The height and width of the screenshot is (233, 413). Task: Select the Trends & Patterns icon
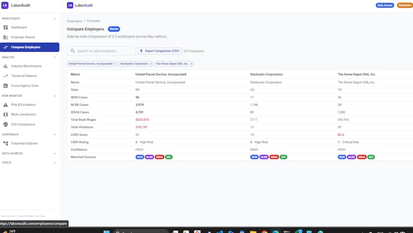(6, 76)
